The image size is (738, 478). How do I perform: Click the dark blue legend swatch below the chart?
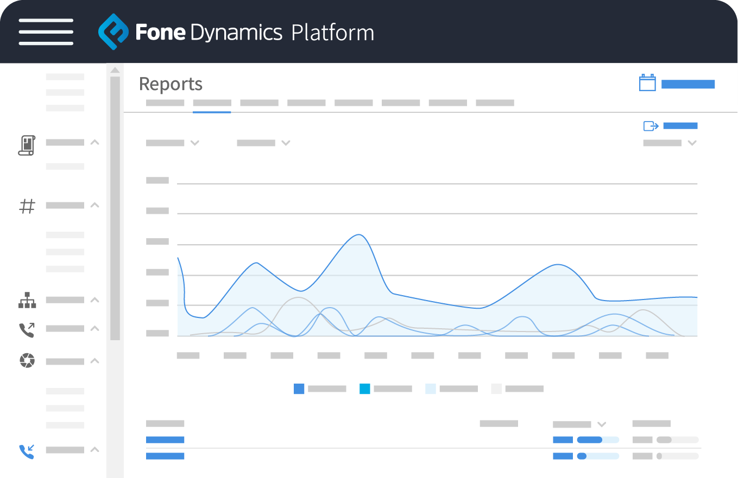coord(299,388)
